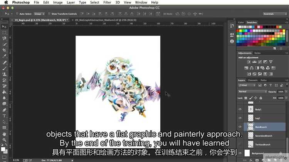Open the status bar info arrow
Screen dimensions: 289x162
tap(72, 160)
